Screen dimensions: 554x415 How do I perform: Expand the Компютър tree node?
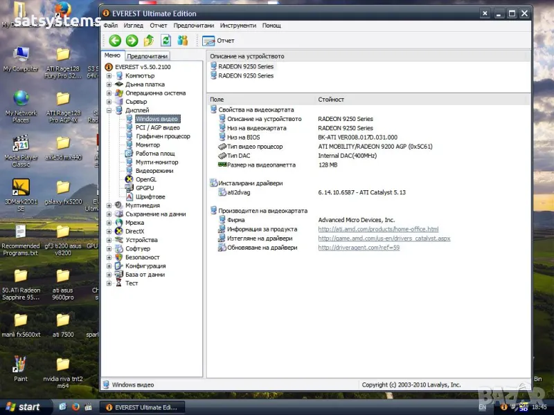click(x=109, y=76)
